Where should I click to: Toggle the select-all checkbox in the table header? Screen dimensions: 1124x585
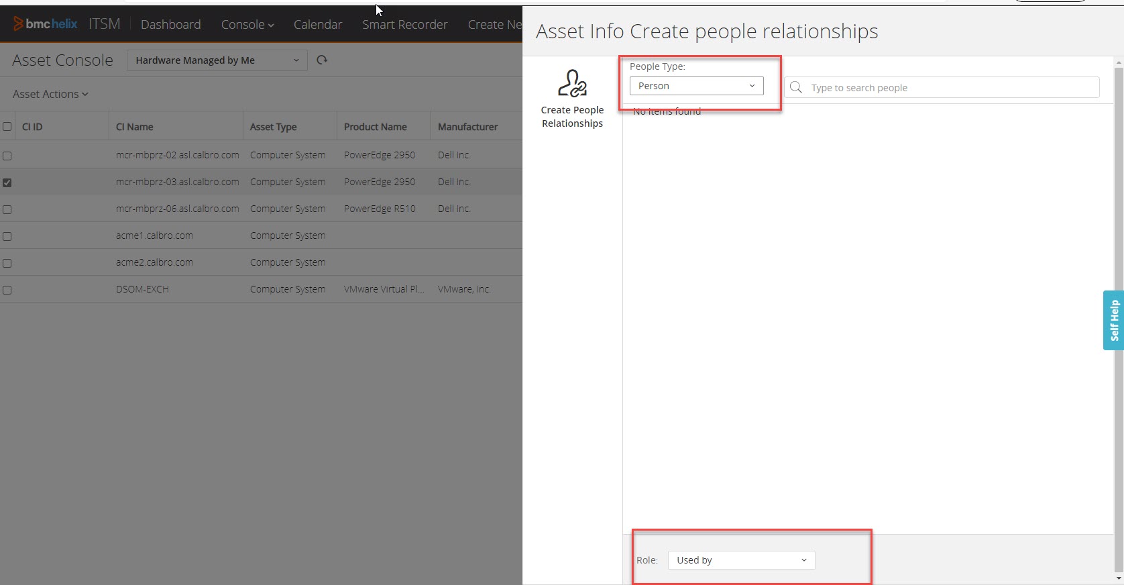[7, 127]
